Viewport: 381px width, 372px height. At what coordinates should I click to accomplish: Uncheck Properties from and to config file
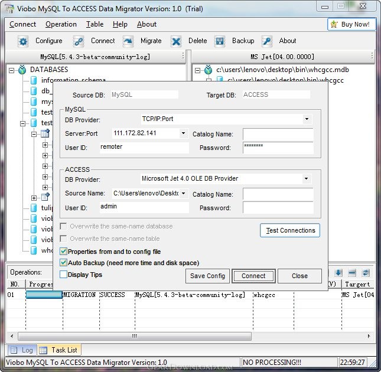pos(64,252)
